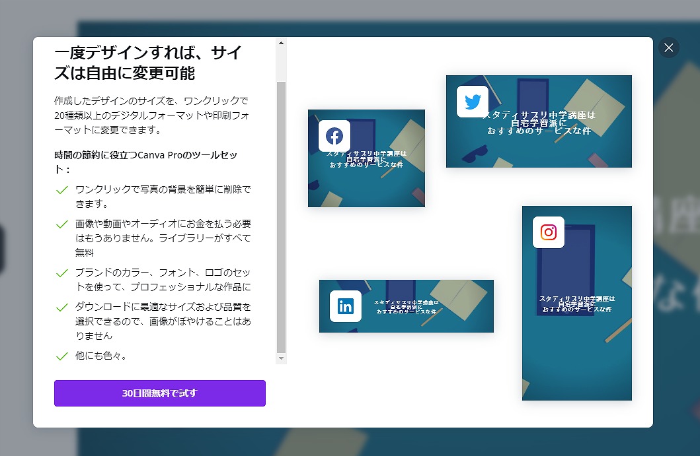Click the item ワンクリックで写真の背景を簡単に削除できます
This screenshot has width=700, height=456.
pyautogui.click(x=163, y=197)
